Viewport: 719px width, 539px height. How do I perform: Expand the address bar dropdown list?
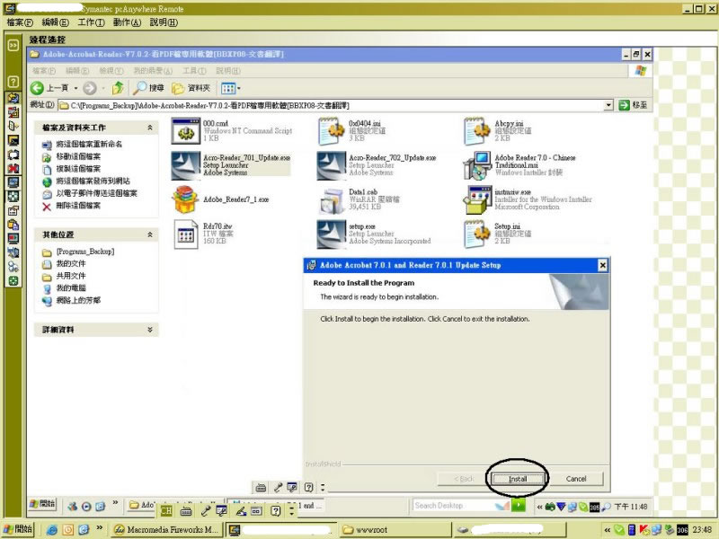pyautogui.click(x=608, y=105)
